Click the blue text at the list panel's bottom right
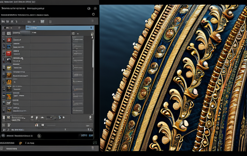This screenshot has width=247, height=156. (87, 135)
